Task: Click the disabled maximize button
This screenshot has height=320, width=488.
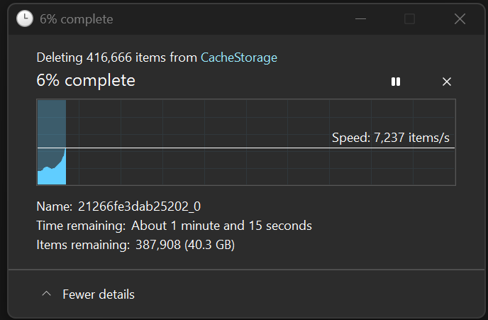Action: pos(409,19)
